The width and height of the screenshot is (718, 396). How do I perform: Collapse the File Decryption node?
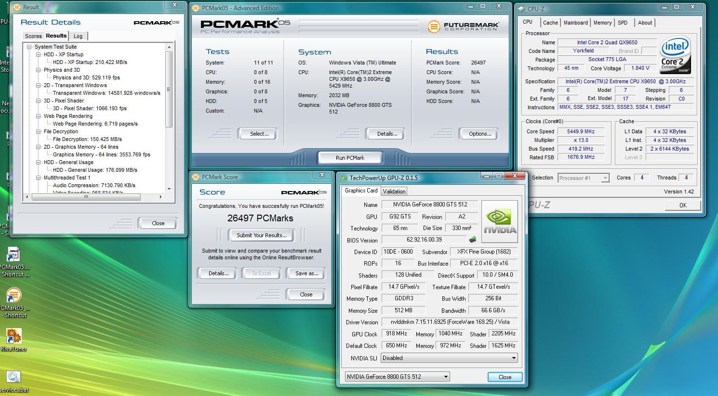pos(39,131)
